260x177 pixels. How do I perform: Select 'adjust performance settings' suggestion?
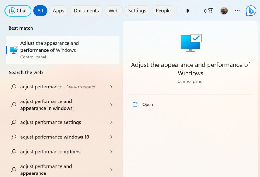click(x=62, y=122)
